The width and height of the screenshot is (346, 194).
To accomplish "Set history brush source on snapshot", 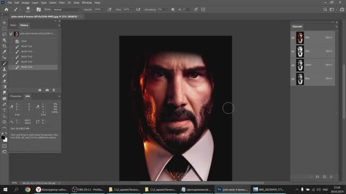I will tap(11, 33).
